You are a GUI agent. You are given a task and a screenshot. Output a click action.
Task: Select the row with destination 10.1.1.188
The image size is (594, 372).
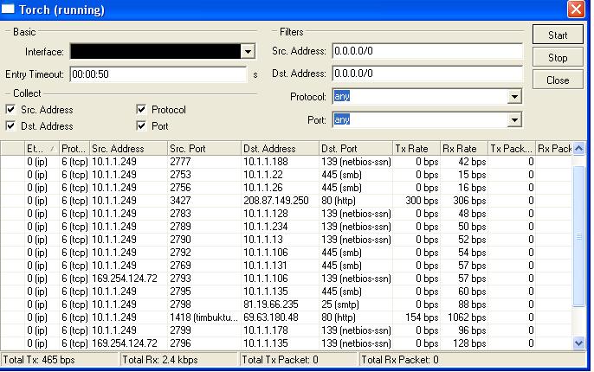point(287,162)
